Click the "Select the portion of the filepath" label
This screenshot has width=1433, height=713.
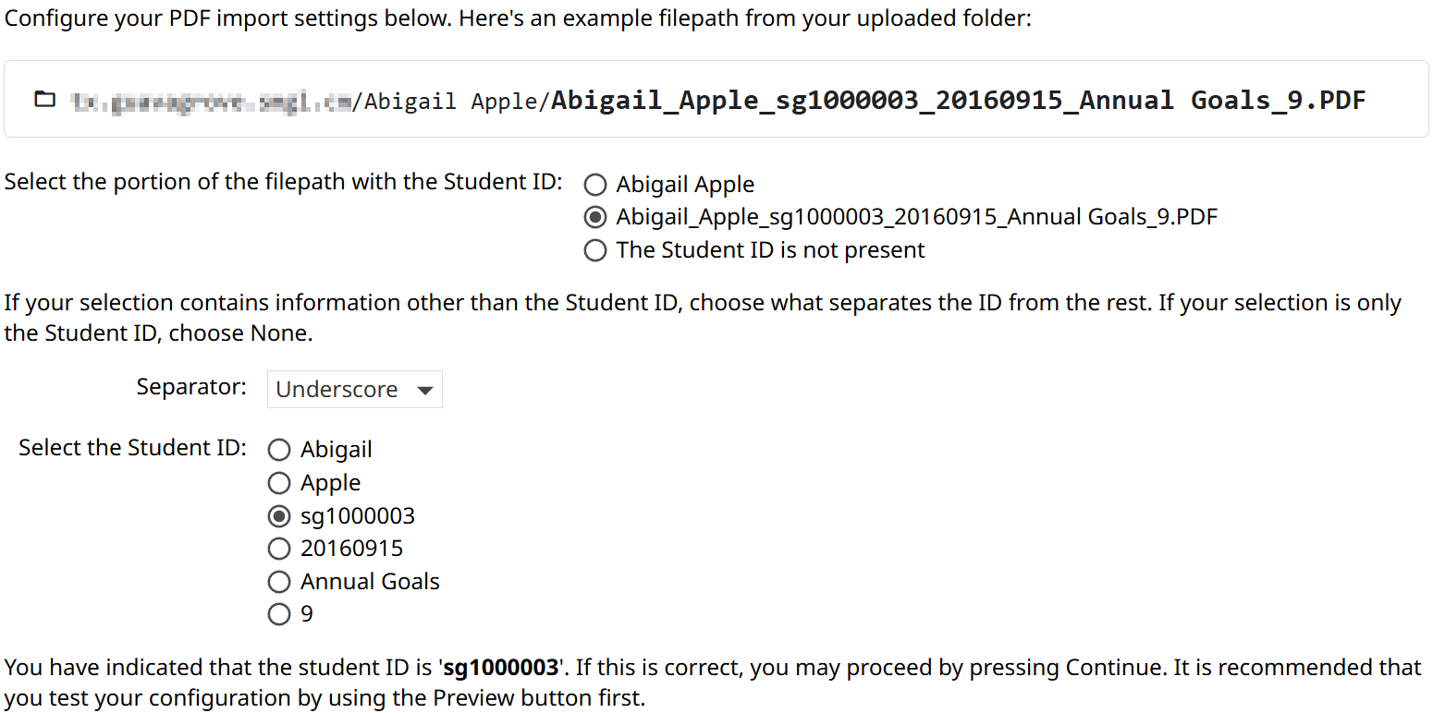(x=283, y=182)
